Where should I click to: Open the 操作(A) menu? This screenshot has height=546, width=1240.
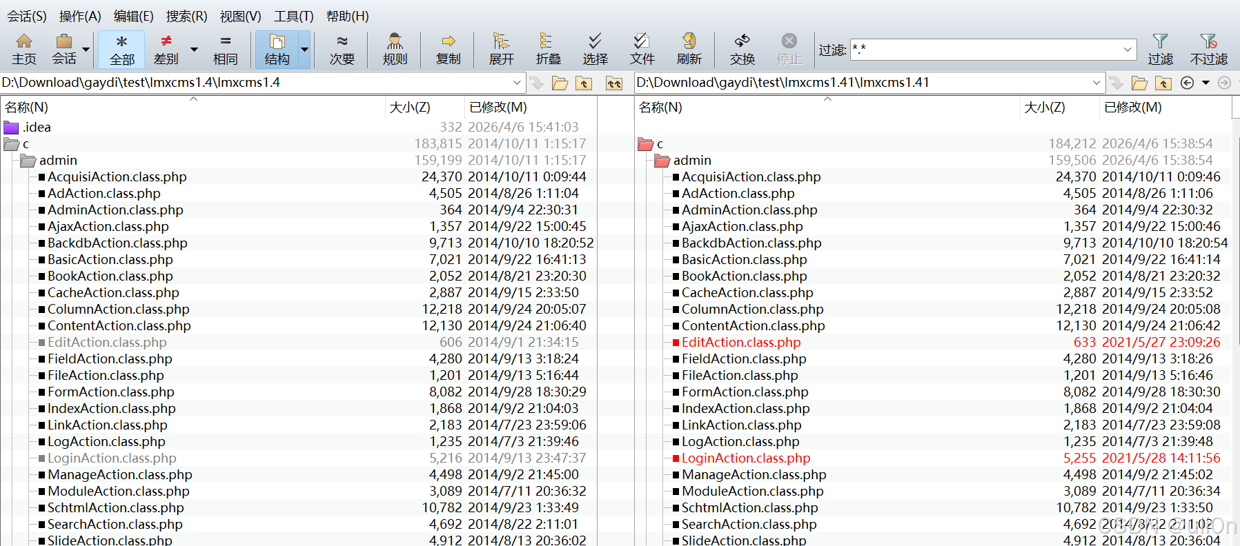coord(80,16)
